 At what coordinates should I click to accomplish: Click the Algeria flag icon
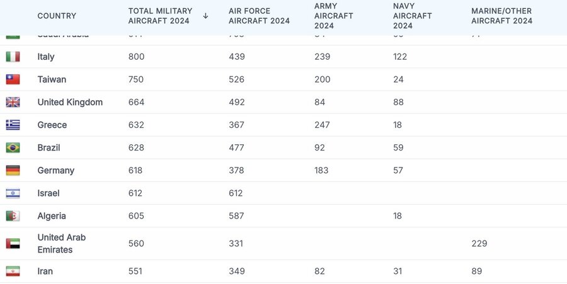tap(13, 216)
